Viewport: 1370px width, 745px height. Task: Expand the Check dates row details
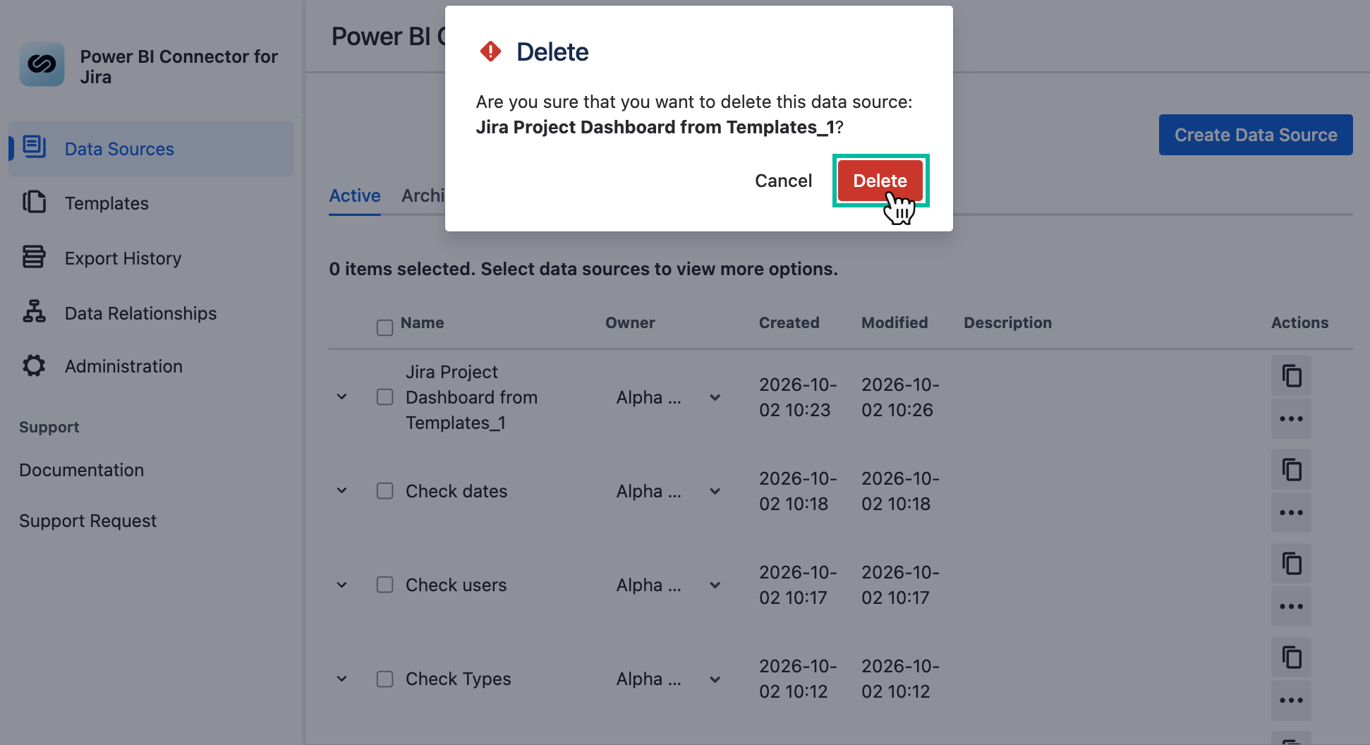point(341,491)
